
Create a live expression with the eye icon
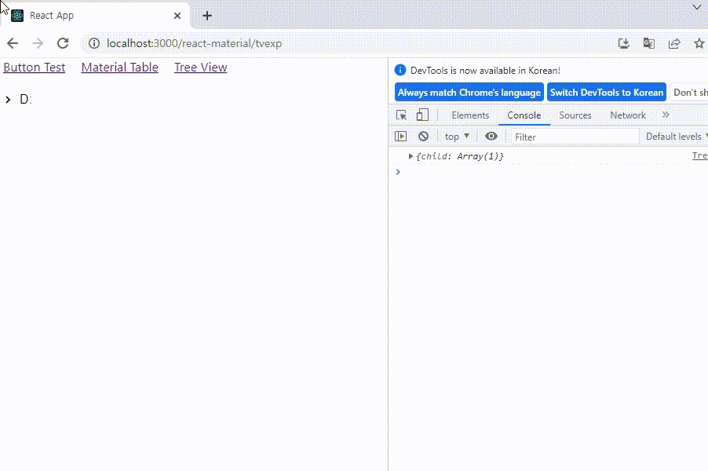[491, 137]
